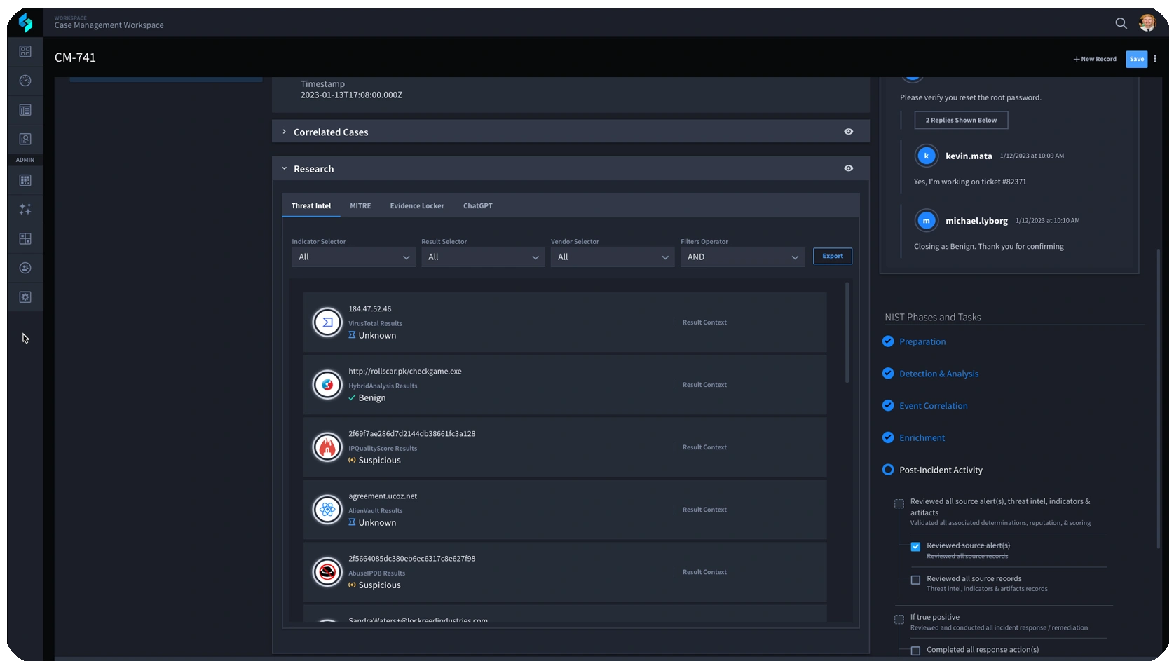Viewport: 1174px width, 666px height.
Task: Open the settings gear sidebar icon
Action: point(25,297)
